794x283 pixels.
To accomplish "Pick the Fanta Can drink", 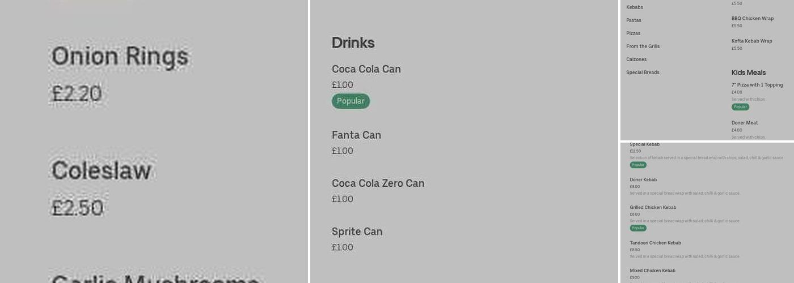I will point(356,135).
